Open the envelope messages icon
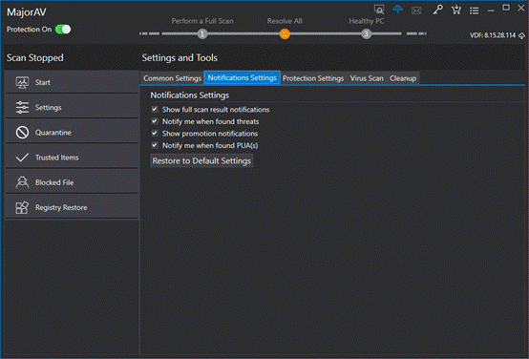 [x=416, y=11]
